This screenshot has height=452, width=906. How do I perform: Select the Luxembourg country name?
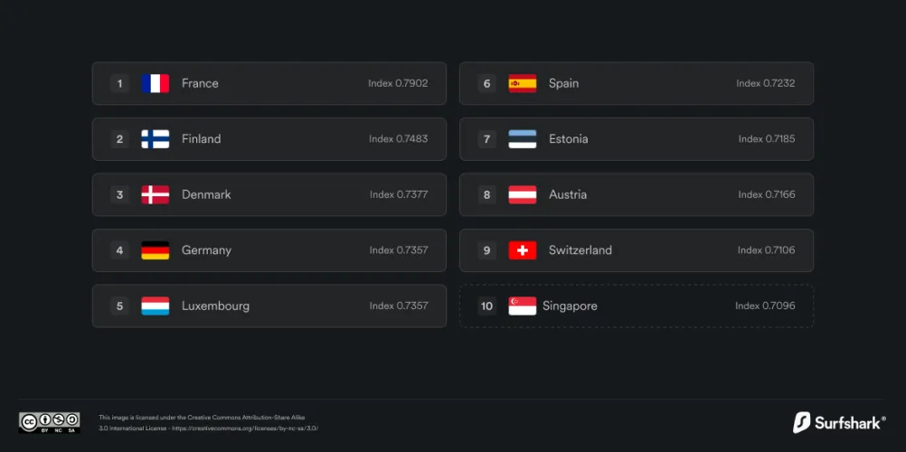coord(215,306)
